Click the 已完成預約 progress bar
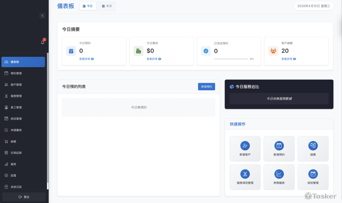Image resolution: width=342 pixels, height=203 pixels. [231, 59]
